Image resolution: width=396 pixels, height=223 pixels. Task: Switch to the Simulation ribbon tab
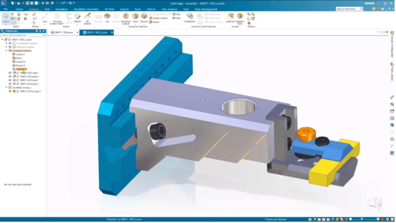(62, 9)
